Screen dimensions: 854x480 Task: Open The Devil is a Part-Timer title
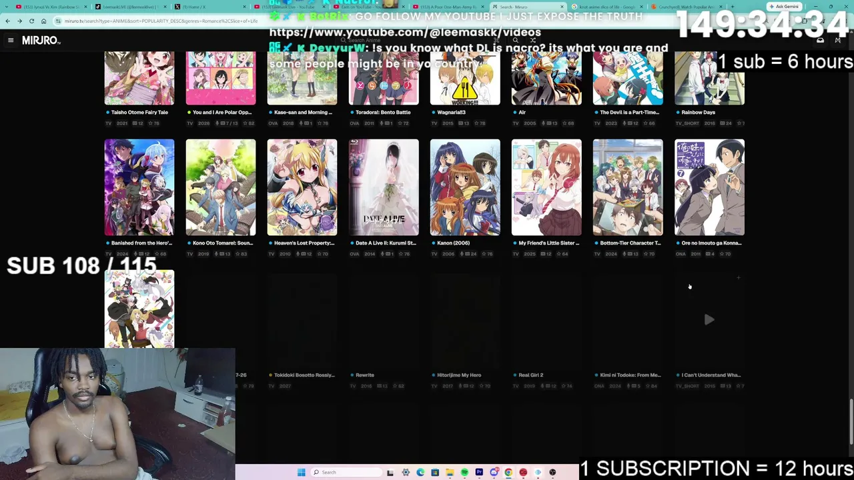pos(629,113)
